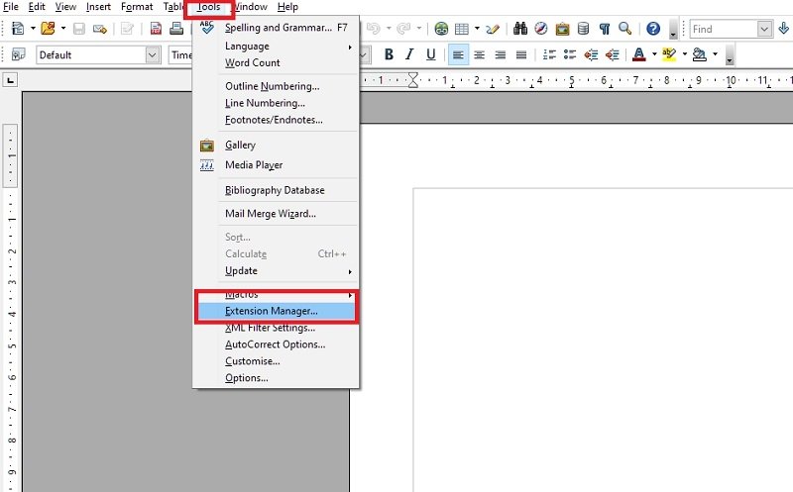
Task: Open Background Color dropdown arrow
Action: [715, 54]
